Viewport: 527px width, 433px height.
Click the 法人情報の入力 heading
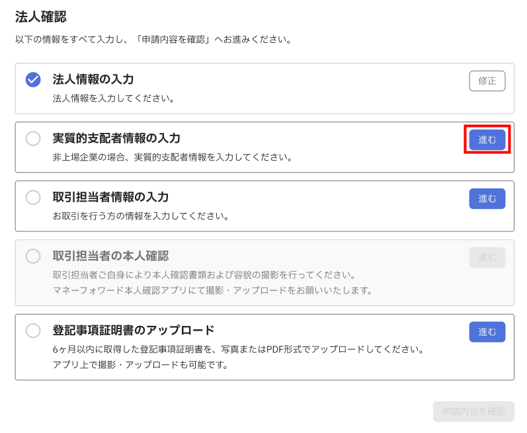click(x=93, y=79)
